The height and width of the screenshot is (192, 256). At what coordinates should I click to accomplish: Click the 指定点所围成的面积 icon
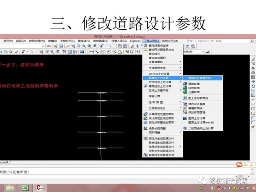pyautogui.click(x=146, y=122)
